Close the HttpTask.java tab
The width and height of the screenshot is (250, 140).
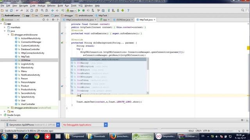154,20
